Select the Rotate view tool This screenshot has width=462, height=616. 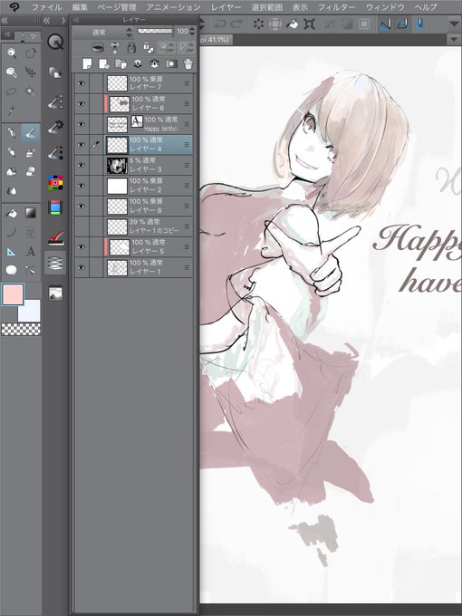[x=31, y=53]
